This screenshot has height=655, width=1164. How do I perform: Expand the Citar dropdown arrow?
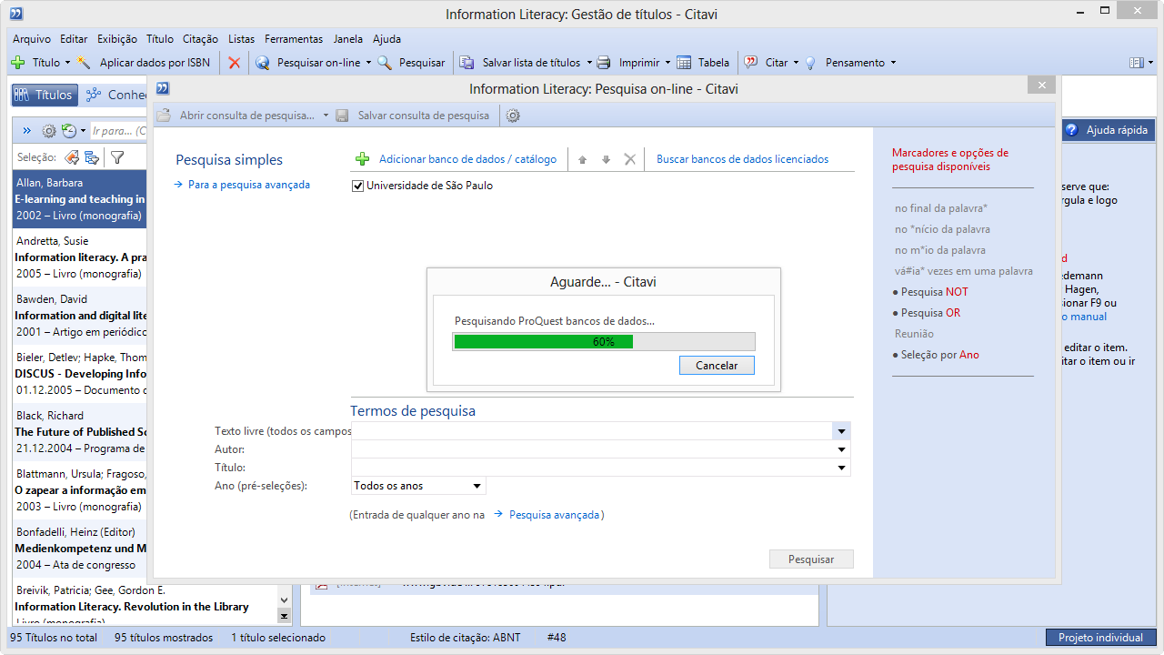click(x=796, y=63)
